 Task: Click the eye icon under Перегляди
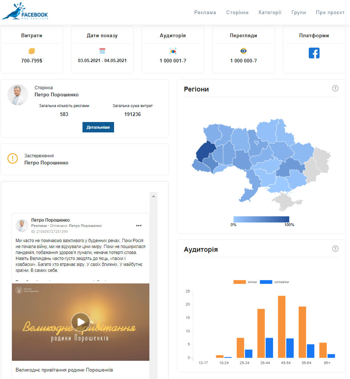(243, 51)
